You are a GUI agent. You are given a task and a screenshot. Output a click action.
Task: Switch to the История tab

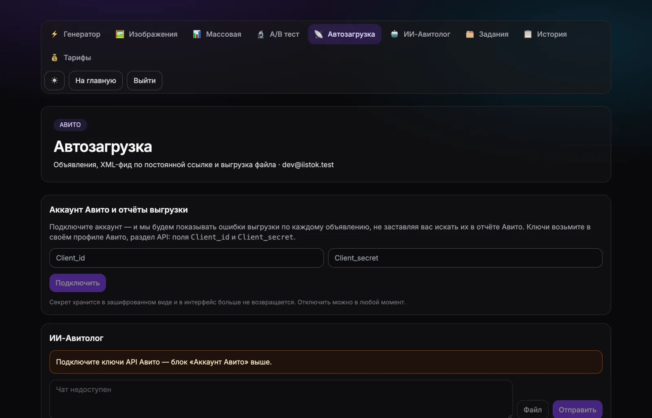coord(545,34)
